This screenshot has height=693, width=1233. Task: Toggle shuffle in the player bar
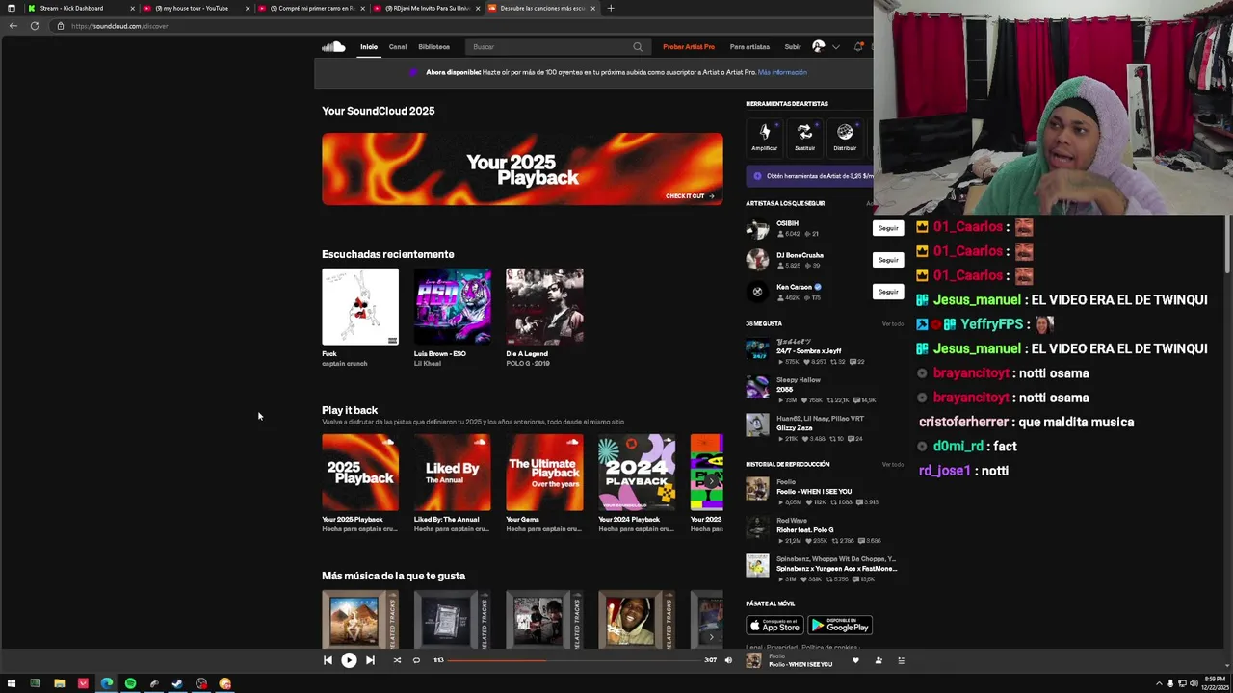(x=397, y=660)
